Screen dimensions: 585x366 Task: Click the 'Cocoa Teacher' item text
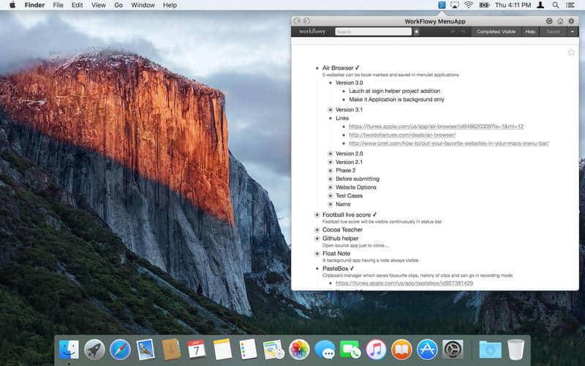(342, 230)
